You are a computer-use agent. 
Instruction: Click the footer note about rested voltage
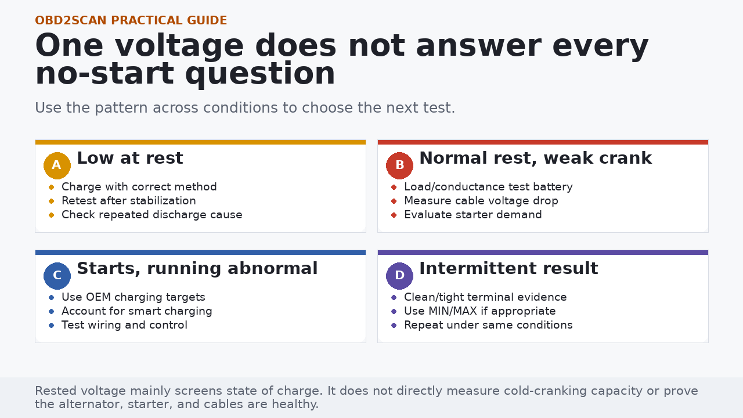tap(366, 398)
